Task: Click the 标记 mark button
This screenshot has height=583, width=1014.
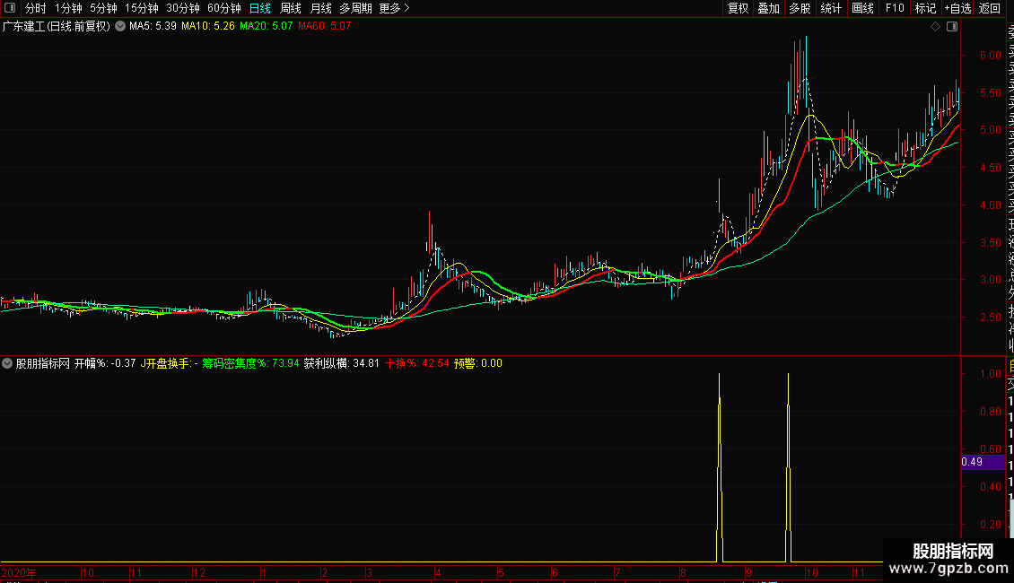Action: (925, 8)
